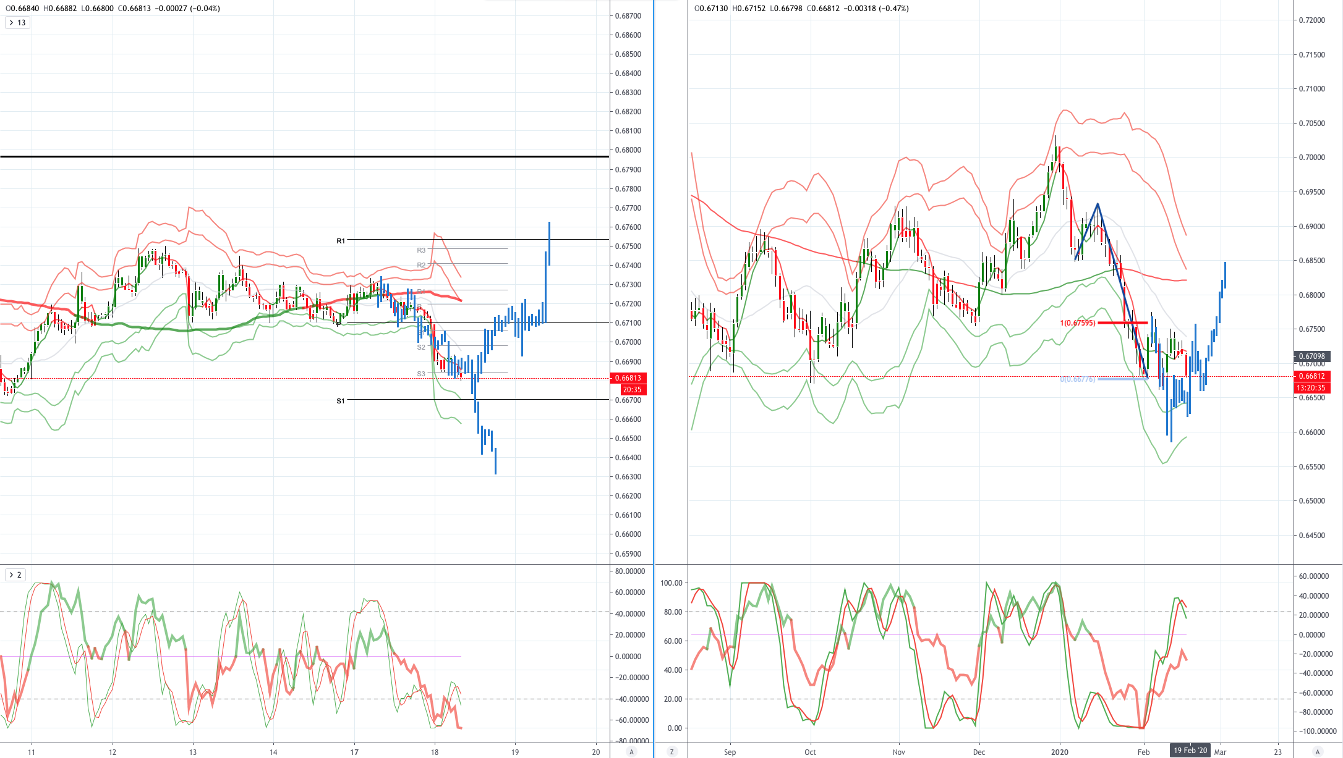Select the 19 Feb '20 date label
The width and height of the screenshot is (1343, 758).
click(1190, 751)
